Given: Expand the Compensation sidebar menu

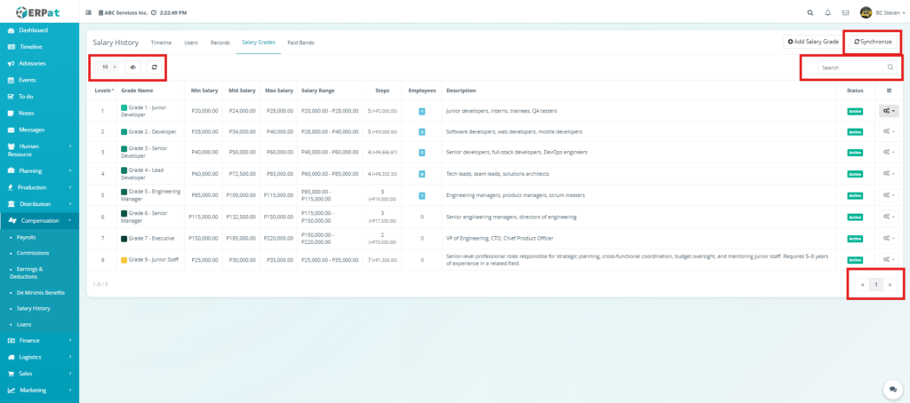Looking at the screenshot, I should coord(40,220).
